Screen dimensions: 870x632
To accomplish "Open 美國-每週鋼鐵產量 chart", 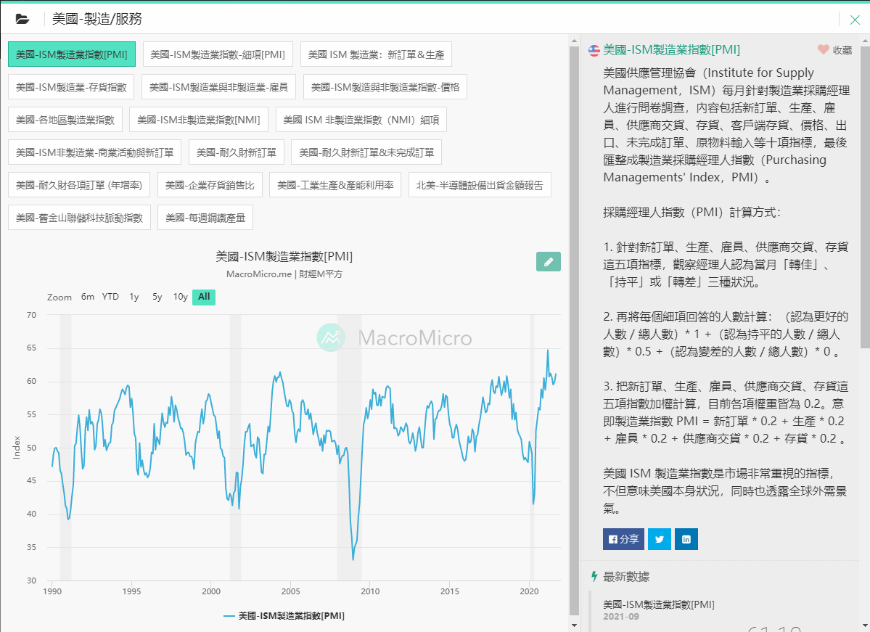I will (205, 218).
